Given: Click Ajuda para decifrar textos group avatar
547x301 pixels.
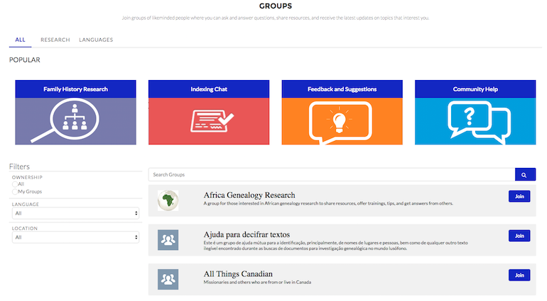Looking at the screenshot, I should pyautogui.click(x=168, y=240).
